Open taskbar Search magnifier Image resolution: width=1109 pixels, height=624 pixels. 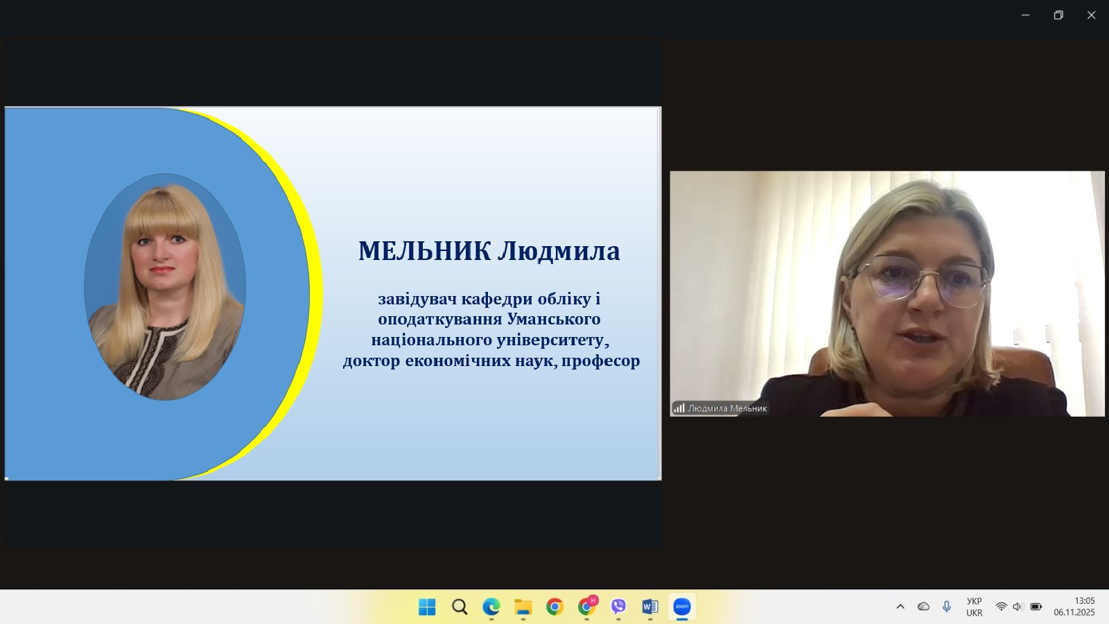460,607
